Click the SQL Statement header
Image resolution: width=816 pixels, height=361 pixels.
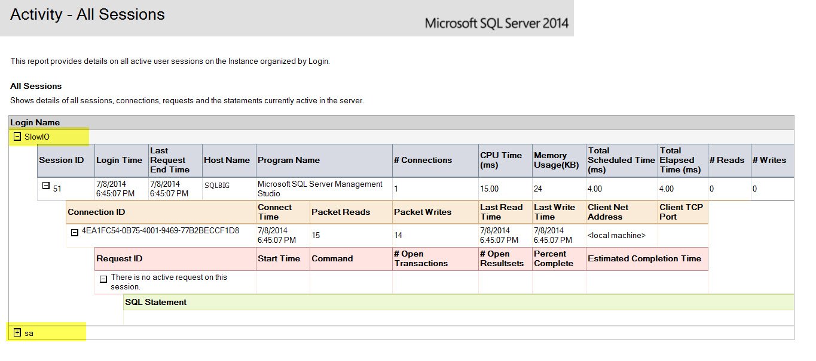point(459,302)
